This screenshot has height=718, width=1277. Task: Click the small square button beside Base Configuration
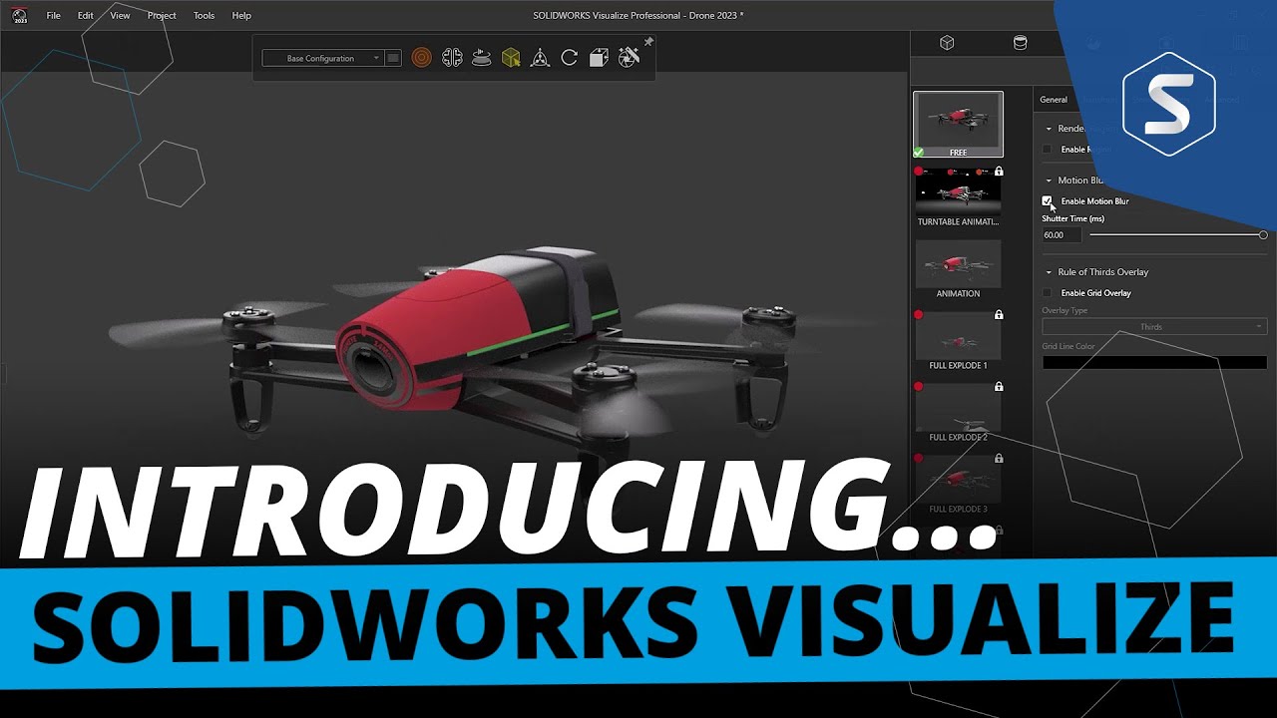393,58
